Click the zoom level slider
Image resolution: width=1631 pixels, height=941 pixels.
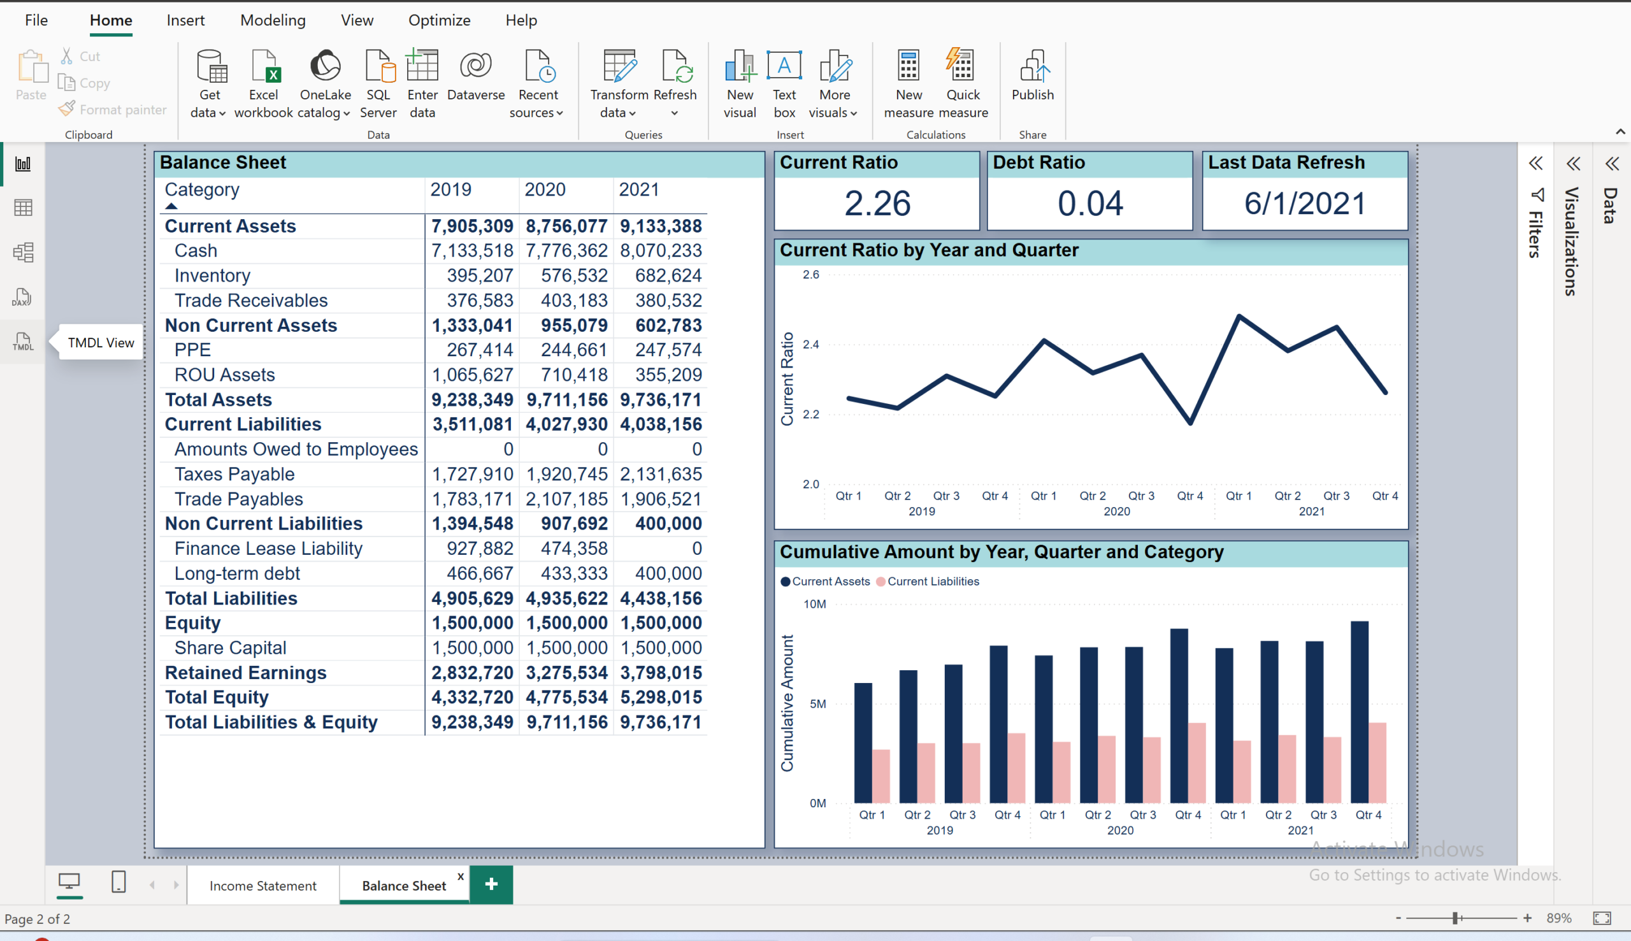1455,918
